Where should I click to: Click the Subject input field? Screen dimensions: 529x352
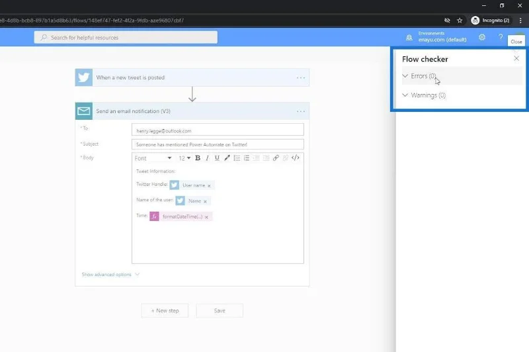[218, 144]
